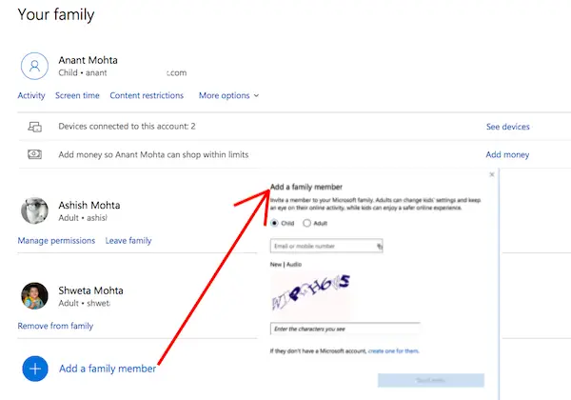Open Anant's Activity tab
The height and width of the screenshot is (400, 571).
tap(31, 95)
